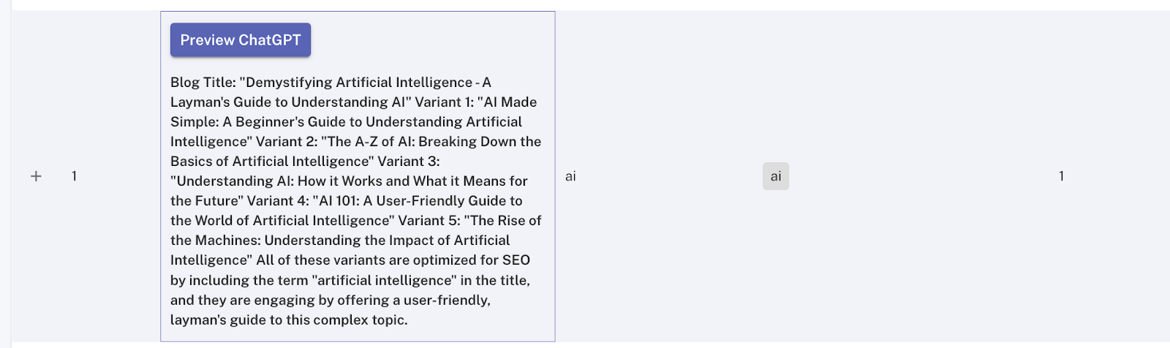Place cursor on 'Variant 3:' text
Screen dimensions: 1170x348
[x=409, y=162]
